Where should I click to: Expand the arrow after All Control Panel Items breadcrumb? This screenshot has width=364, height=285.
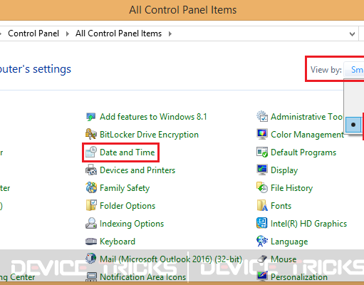point(170,33)
